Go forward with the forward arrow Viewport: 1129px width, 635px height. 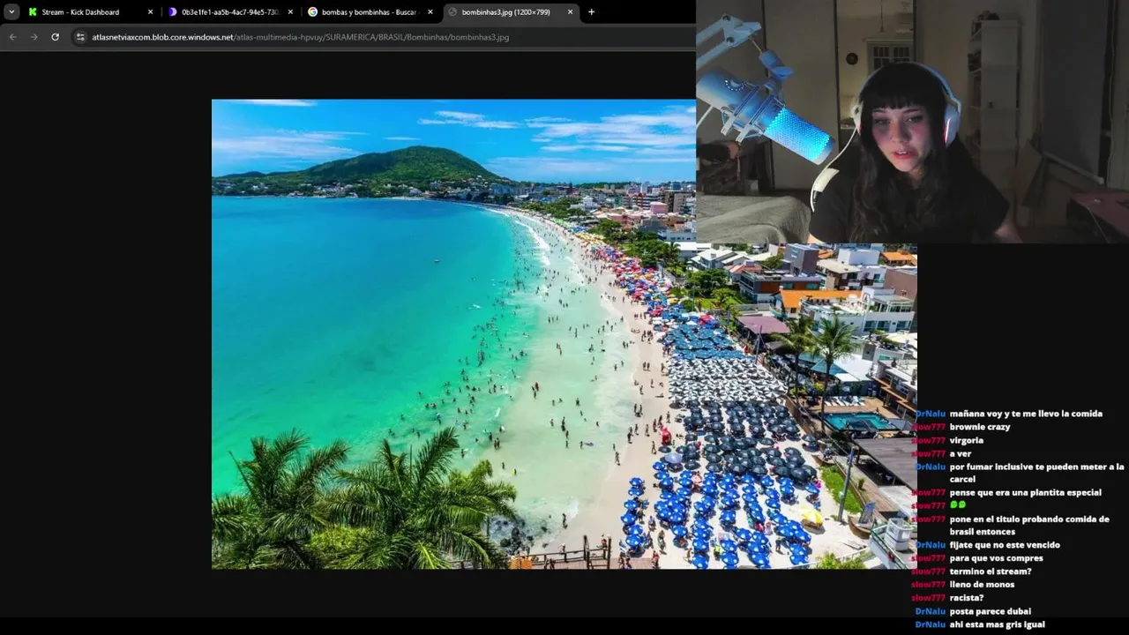click(x=34, y=37)
